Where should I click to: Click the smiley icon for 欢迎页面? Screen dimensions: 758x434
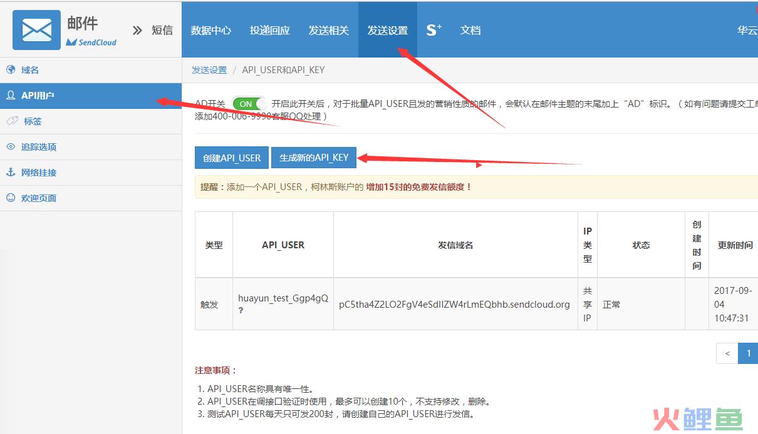click(x=11, y=198)
